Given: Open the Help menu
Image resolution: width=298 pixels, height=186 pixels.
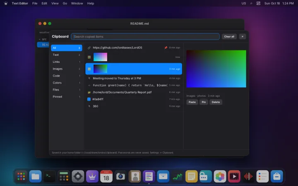Looking at the screenshot, I should (91, 3).
